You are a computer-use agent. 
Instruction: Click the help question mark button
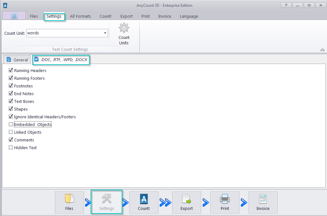click(x=286, y=5)
